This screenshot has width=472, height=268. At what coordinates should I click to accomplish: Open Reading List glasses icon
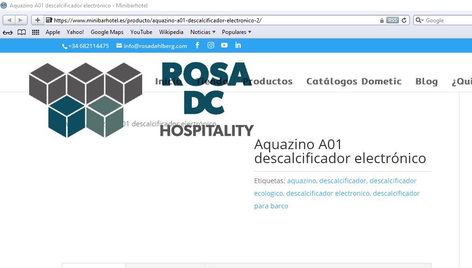click(x=7, y=32)
